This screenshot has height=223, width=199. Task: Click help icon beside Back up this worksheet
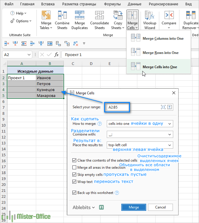[117, 193]
